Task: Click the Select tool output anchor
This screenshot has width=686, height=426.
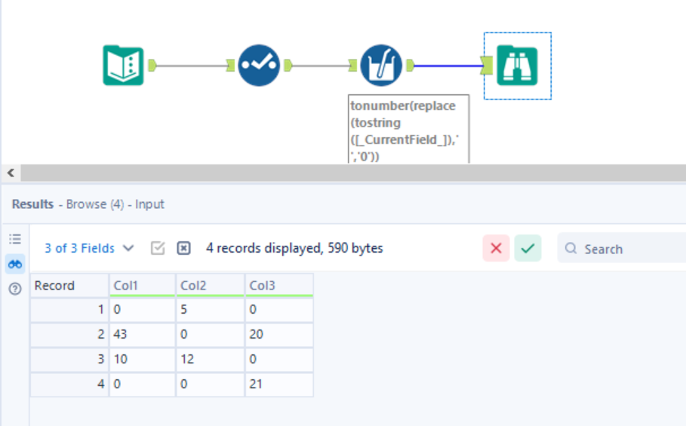Action: coord(288,66)
